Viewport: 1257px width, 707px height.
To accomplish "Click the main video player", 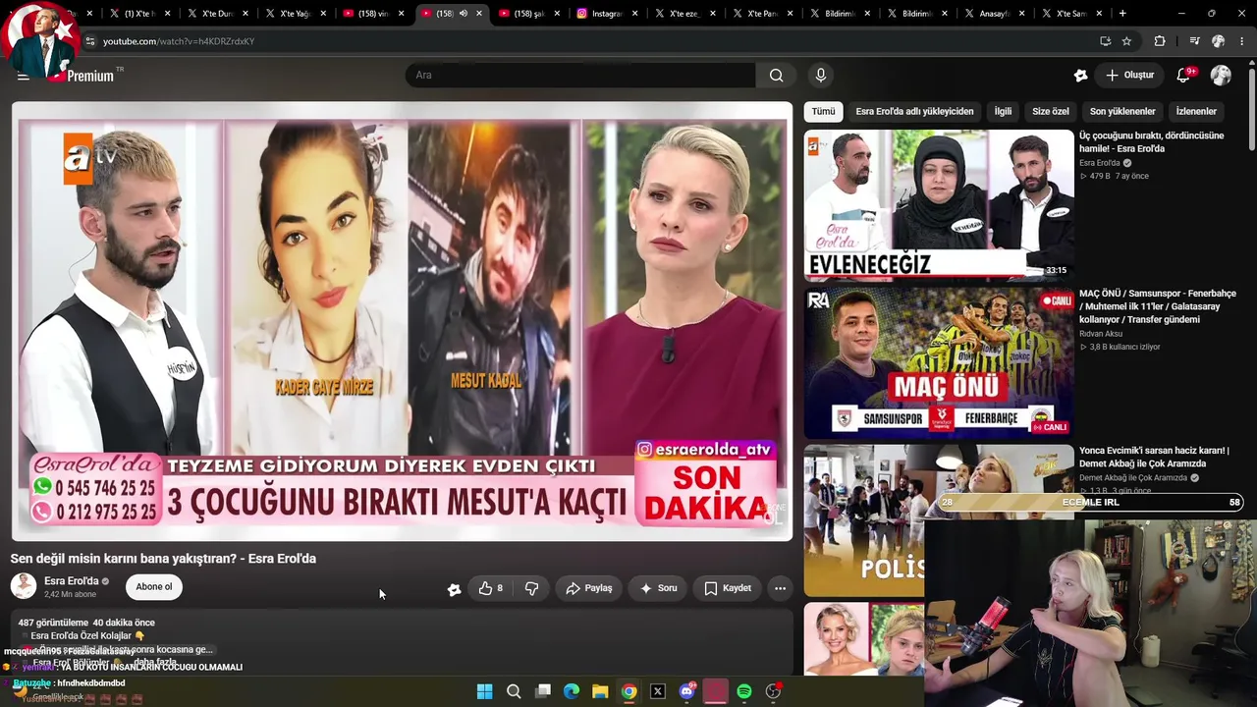I will [x=402, y=321].
